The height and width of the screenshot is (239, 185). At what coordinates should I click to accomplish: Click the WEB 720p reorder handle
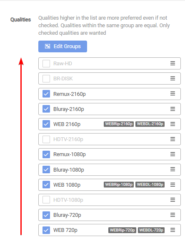[172, 230]
